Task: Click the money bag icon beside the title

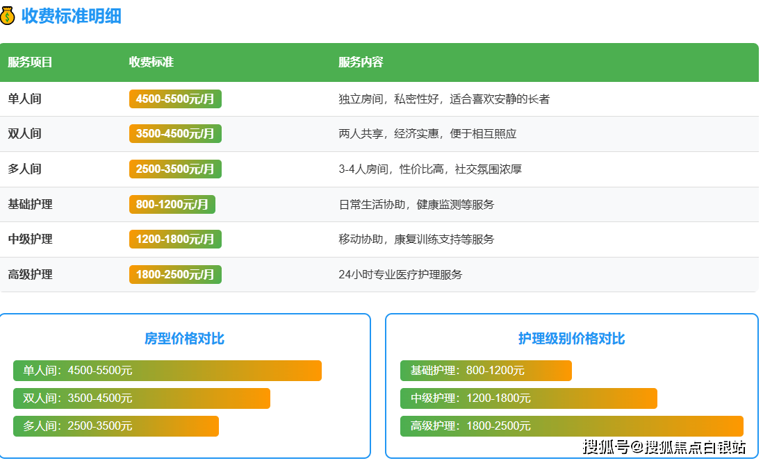Action: (x=7, y=16)
